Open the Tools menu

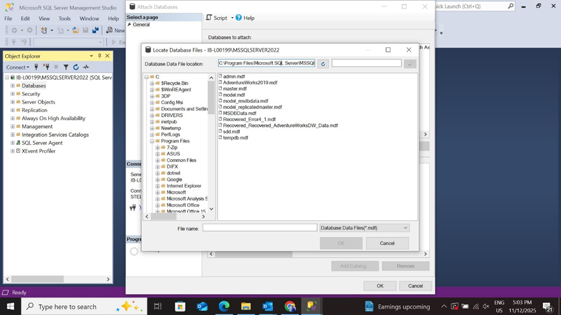click(x=64, y=18)
